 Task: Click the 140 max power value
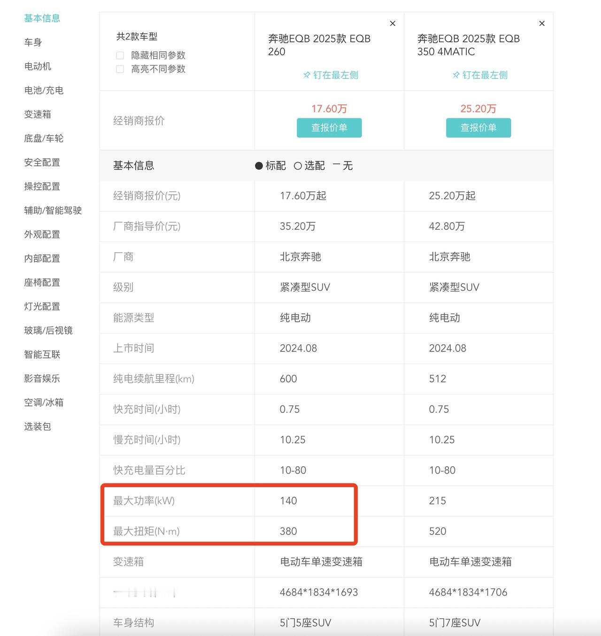[x=288, y=501]
